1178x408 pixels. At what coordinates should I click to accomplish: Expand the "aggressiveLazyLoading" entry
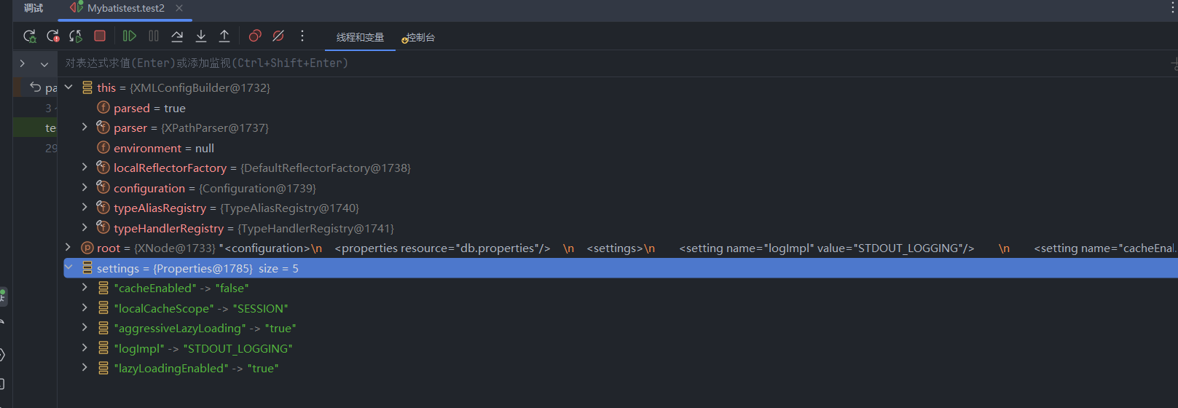pos(85,327)
